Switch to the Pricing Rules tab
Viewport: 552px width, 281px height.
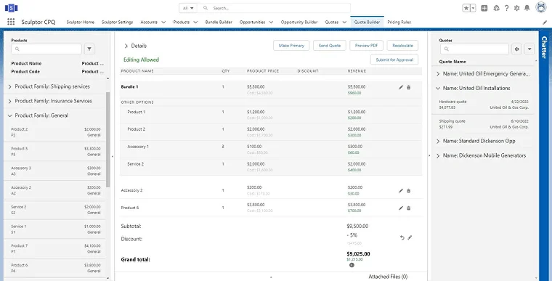[x=399, y=22]
